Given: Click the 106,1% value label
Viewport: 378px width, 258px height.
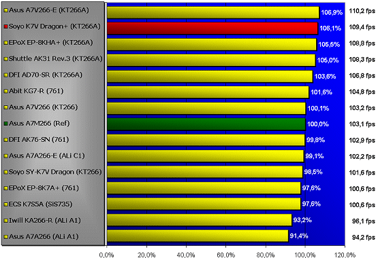Looking at the screenshot, I should (330, 29).
